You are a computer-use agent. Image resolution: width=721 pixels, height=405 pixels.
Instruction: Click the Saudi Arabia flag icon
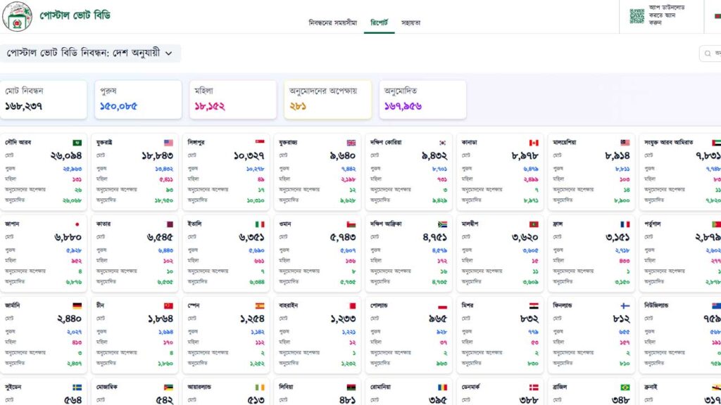pyautogui.click(x=77, y=143)
